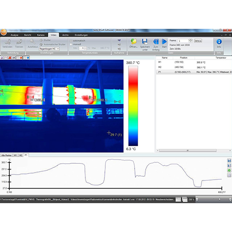Screen dimensions: 232x232
Task: Select the automatisch temperature scale option
Action: point(71,41)
